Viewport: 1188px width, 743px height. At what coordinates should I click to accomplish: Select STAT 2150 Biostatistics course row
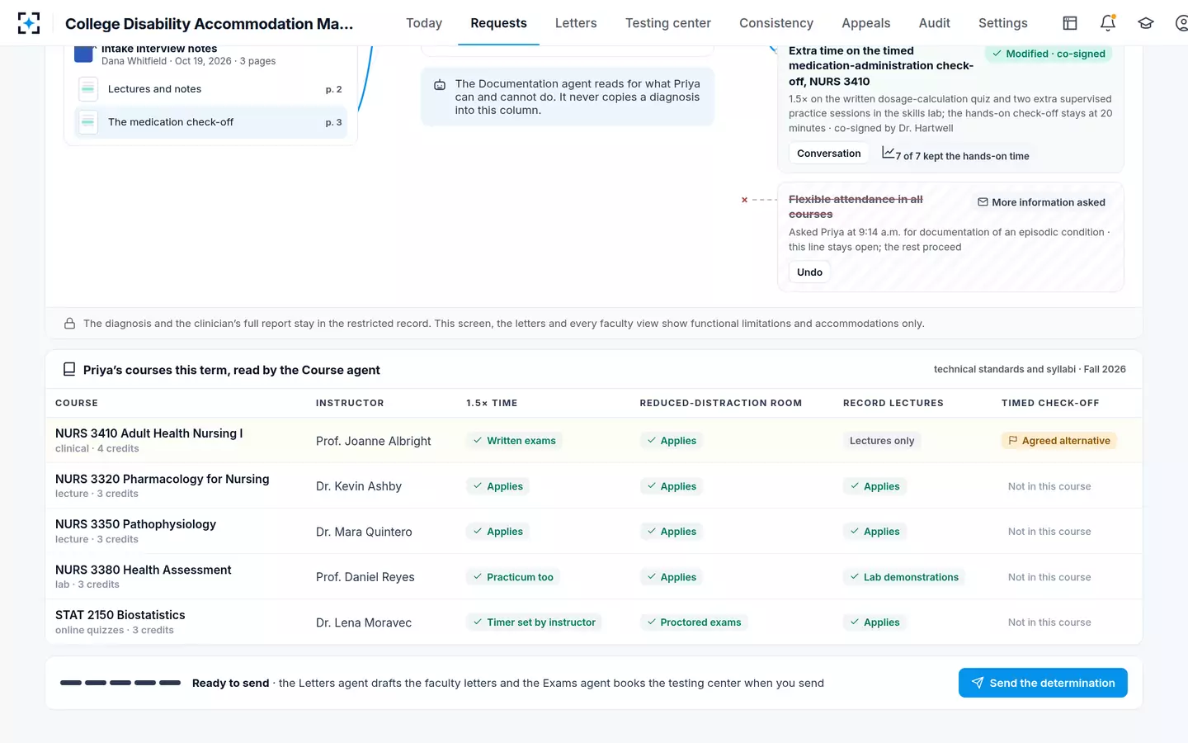coord(594,622)
